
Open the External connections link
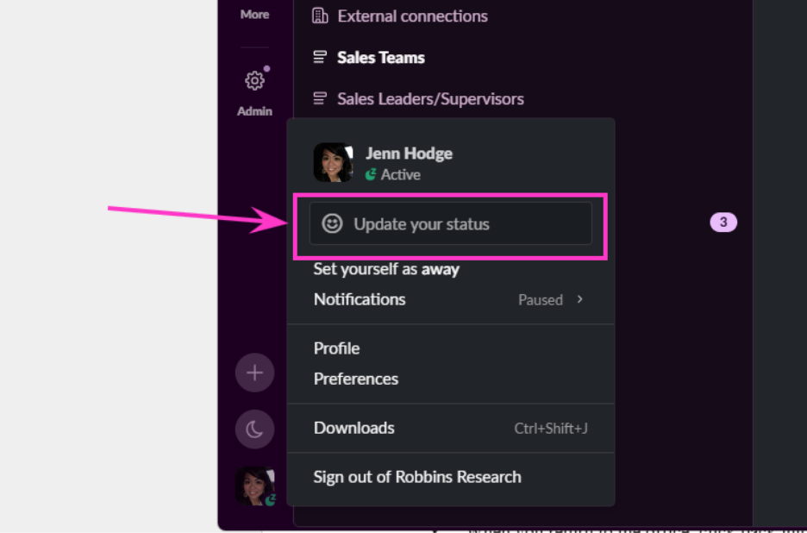tap(412, 16)
